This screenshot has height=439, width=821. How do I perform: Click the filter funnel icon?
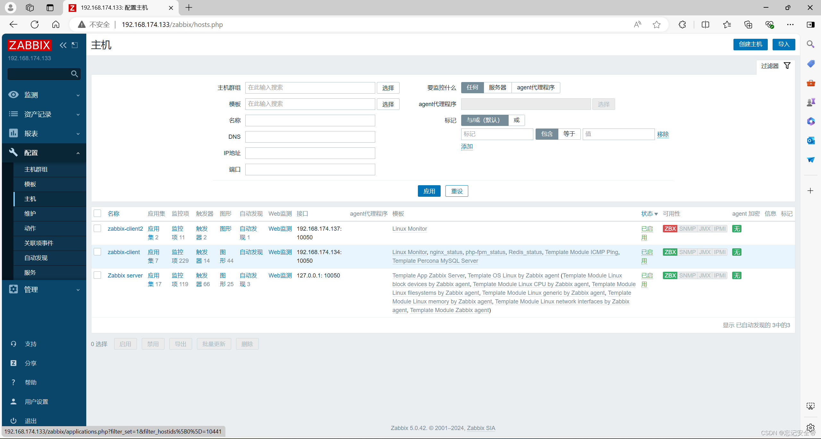point(787,66)
